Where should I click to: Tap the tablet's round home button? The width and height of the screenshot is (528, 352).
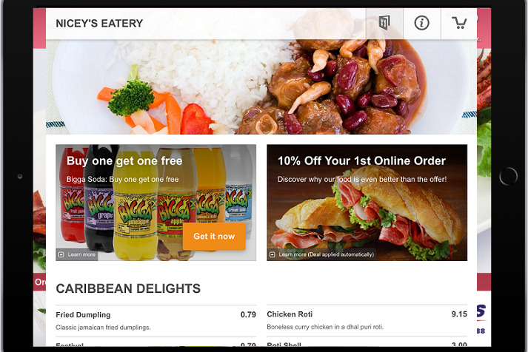[x=508, y=176]
